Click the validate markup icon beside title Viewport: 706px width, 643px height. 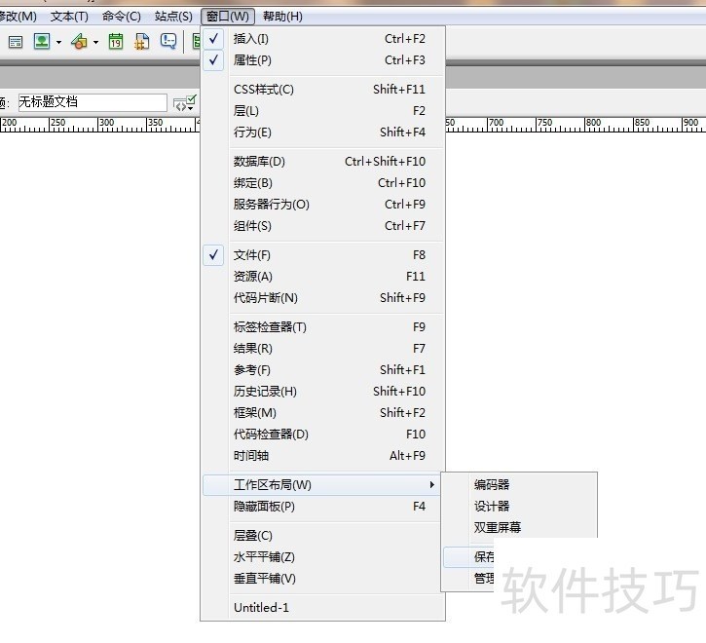pos(185,103)
